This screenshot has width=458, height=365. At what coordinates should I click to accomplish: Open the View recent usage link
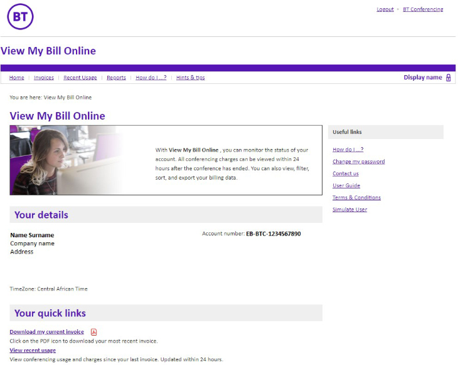click(33, 350)
